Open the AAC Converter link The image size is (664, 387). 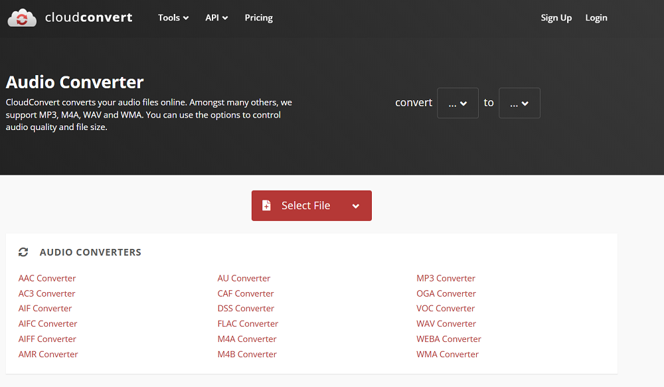pyautogui.click(x=47, y=278)
